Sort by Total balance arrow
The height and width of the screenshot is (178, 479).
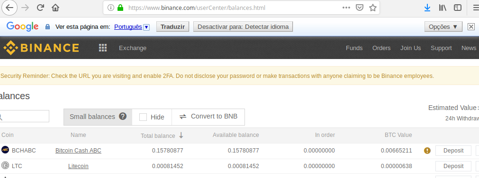tap(181, 136)
